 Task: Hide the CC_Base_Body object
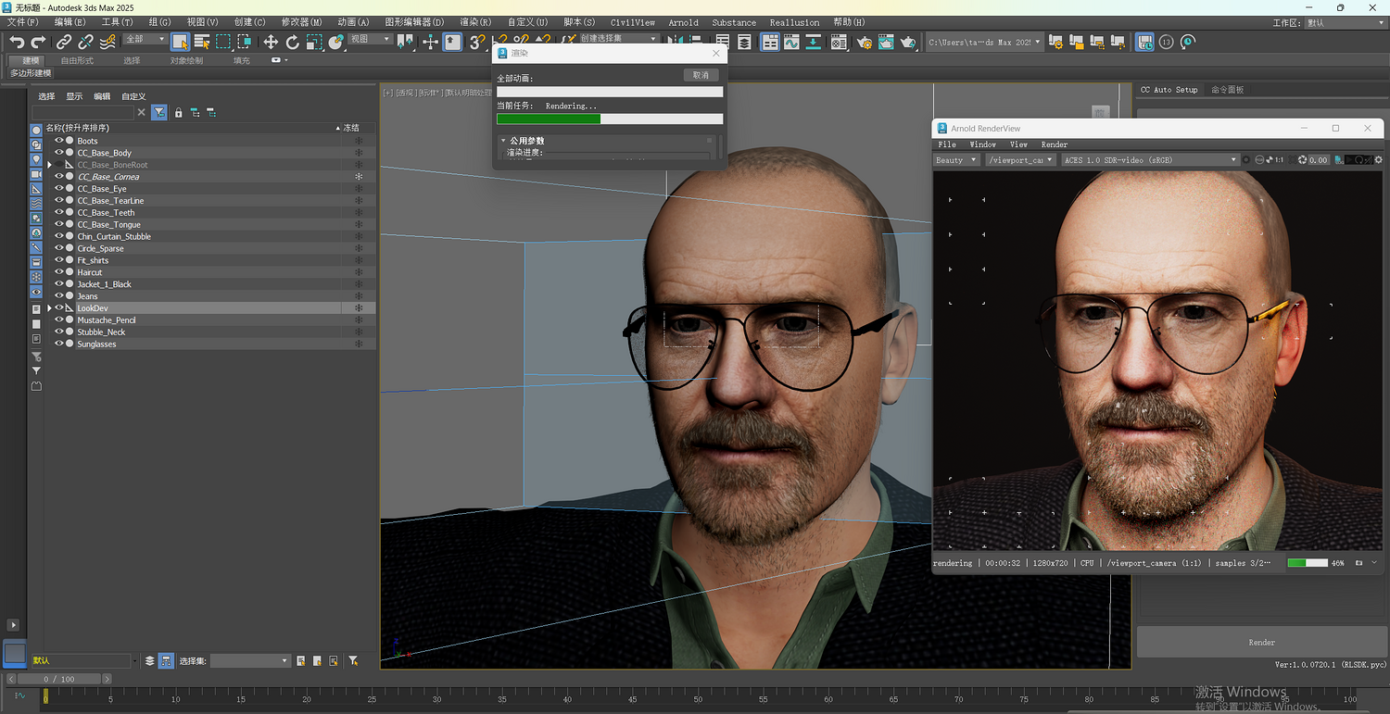[59, 153]
